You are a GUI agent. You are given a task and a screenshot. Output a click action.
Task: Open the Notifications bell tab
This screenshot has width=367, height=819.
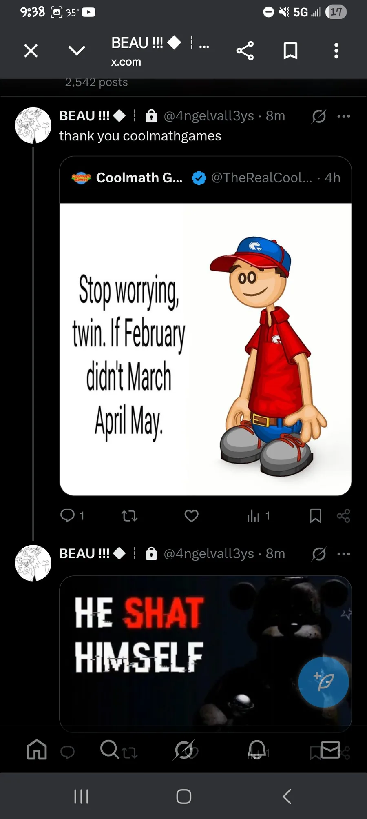[257, 750]
